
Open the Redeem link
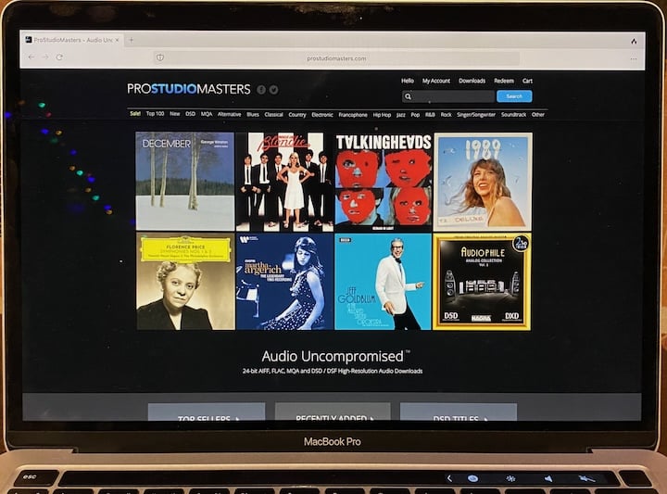504,81
